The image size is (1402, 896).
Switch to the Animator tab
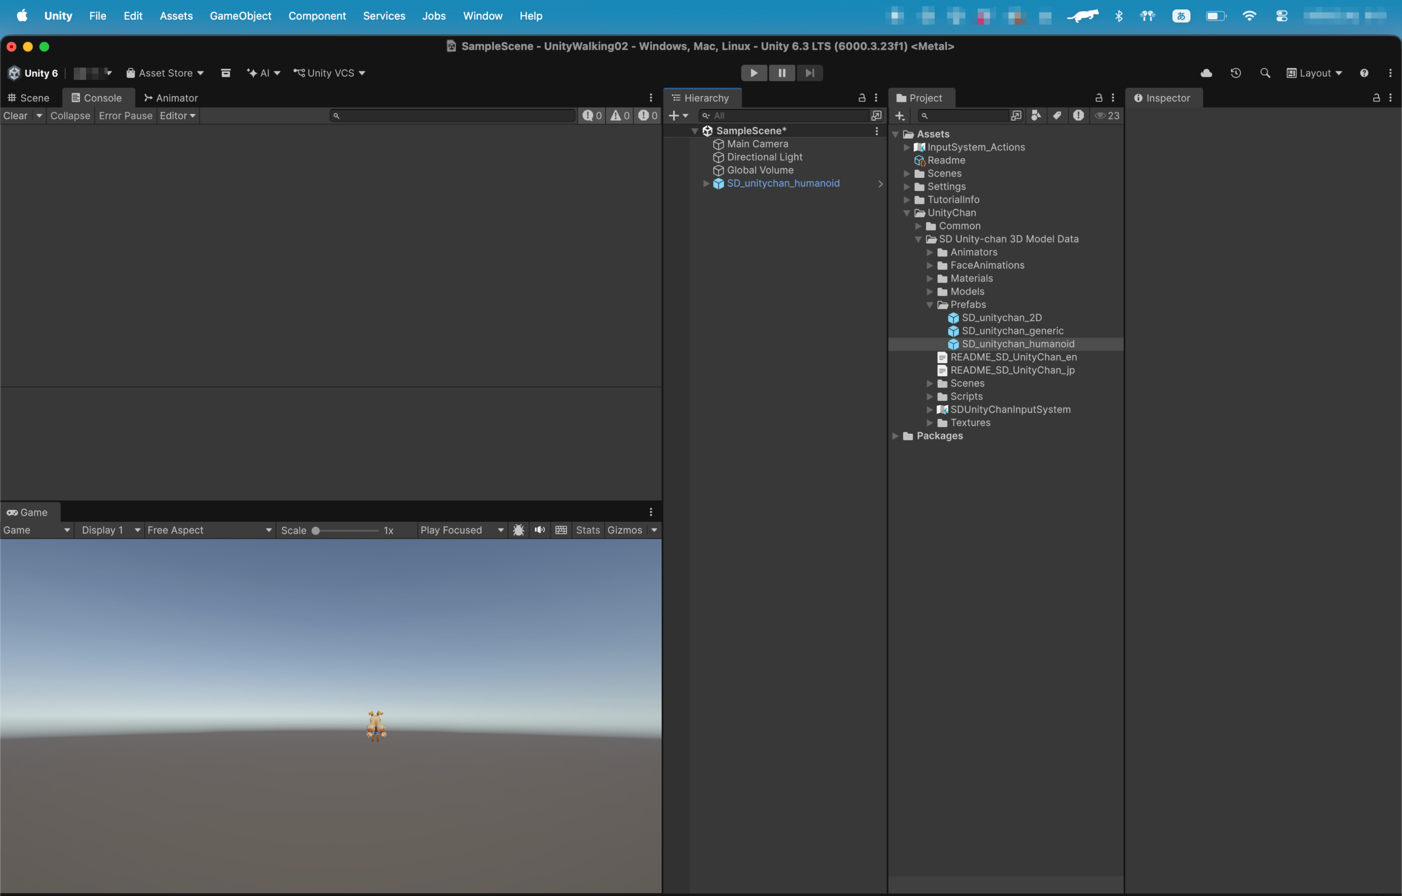point(171,98)
